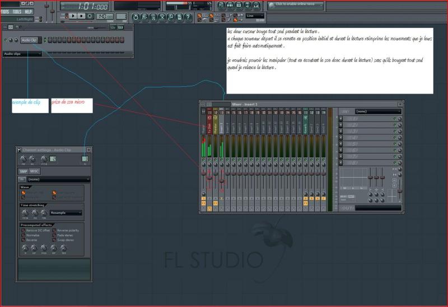The width and height of the screenshot is (448, 307).
Task: Open the Audio clips filter group dropdown
Action: (x=22, y=54)
